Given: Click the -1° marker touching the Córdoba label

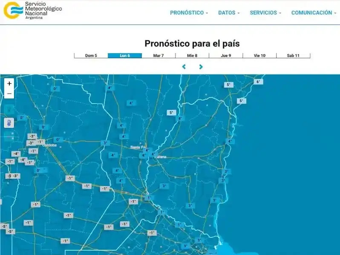Looking at the screenshot, I should point(40,142).
